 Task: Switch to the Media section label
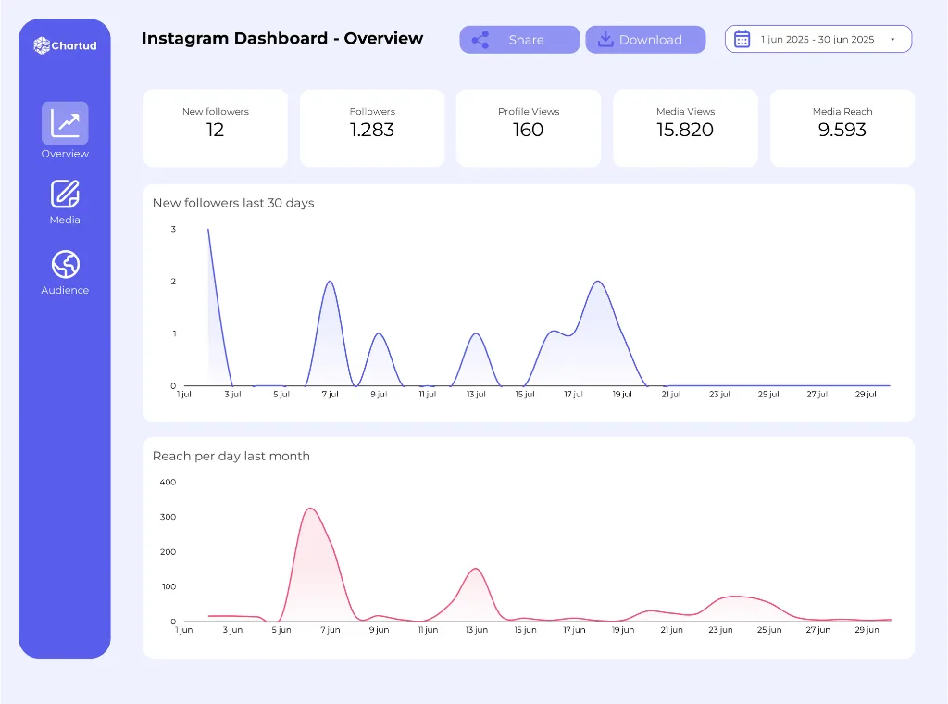65,220
